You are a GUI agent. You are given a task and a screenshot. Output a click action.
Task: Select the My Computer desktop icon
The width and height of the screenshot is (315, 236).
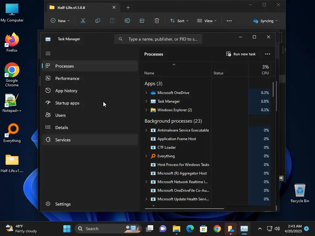click(12, 13)
